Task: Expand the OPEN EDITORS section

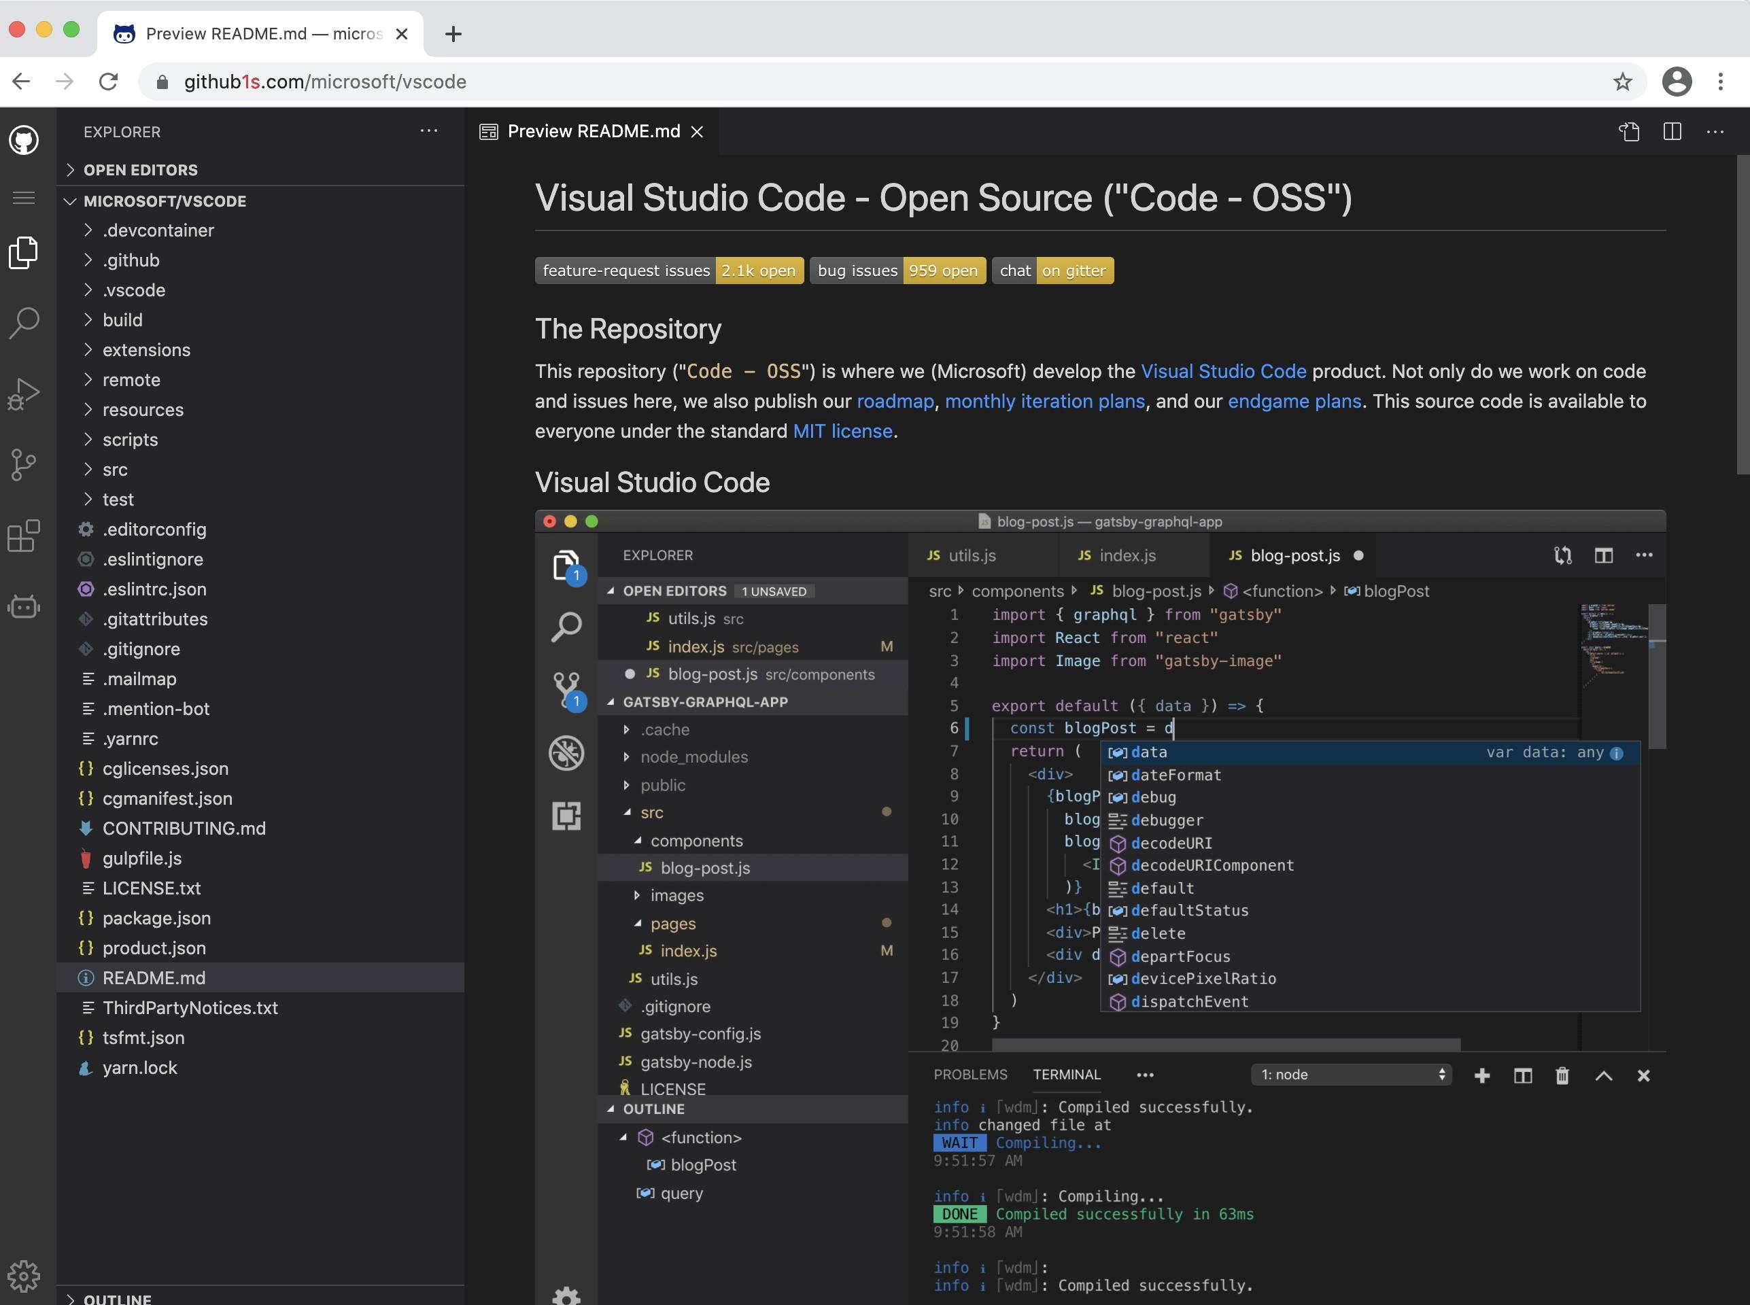Action: click(x=260, y=170)
